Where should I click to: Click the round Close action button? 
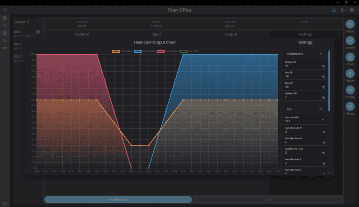(x=350, y=24)
